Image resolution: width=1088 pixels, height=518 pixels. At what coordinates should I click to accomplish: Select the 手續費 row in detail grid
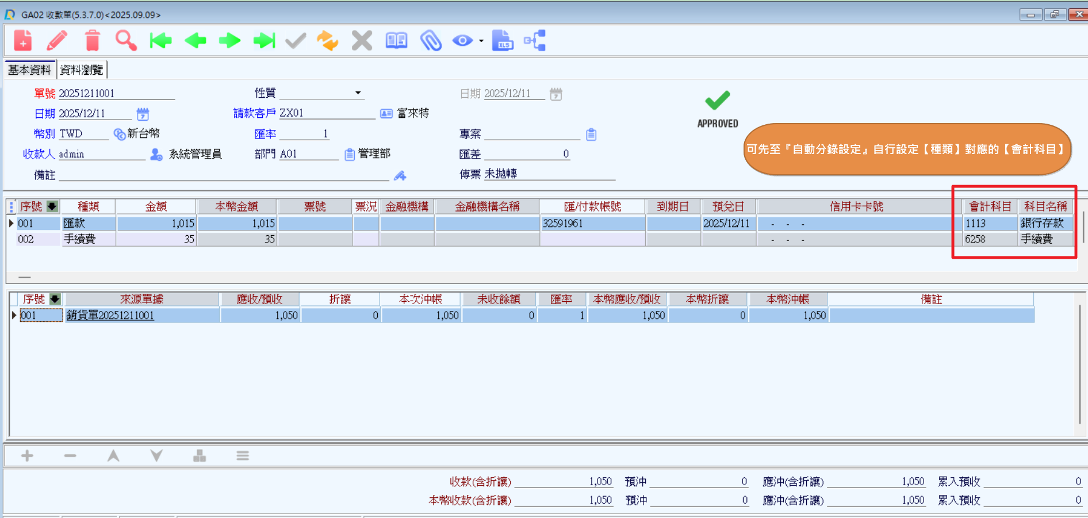80,239
